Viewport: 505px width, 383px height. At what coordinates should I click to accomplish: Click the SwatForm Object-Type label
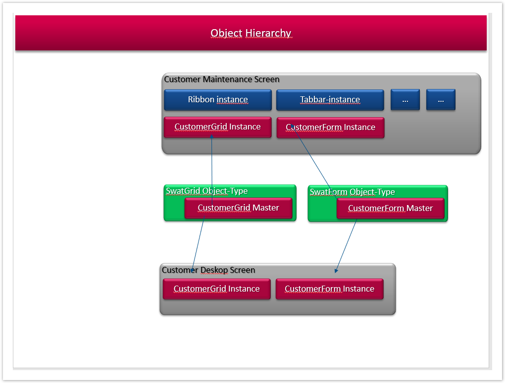point(352,192)
